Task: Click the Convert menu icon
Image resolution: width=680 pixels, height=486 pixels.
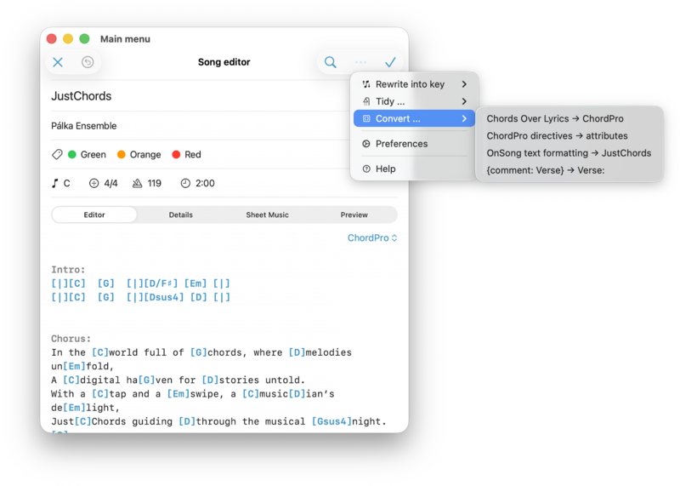Action: (366, 118)
